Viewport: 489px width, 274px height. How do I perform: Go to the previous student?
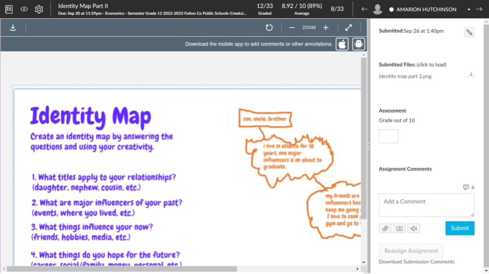(x=364, y=9)
